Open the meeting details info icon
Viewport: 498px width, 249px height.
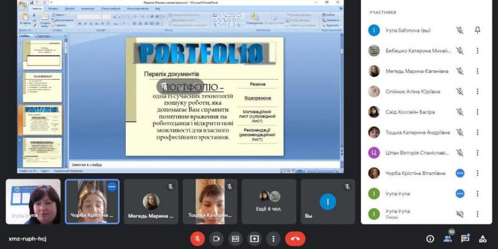coord(430,238)
